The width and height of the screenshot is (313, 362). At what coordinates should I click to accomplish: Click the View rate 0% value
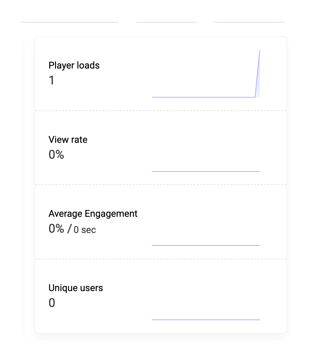coord(56,155)
